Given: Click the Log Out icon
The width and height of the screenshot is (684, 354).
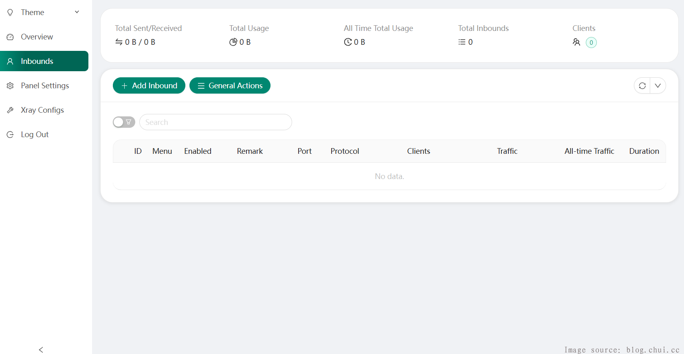Looking at the screenshot, I should [x=10, y=135].
